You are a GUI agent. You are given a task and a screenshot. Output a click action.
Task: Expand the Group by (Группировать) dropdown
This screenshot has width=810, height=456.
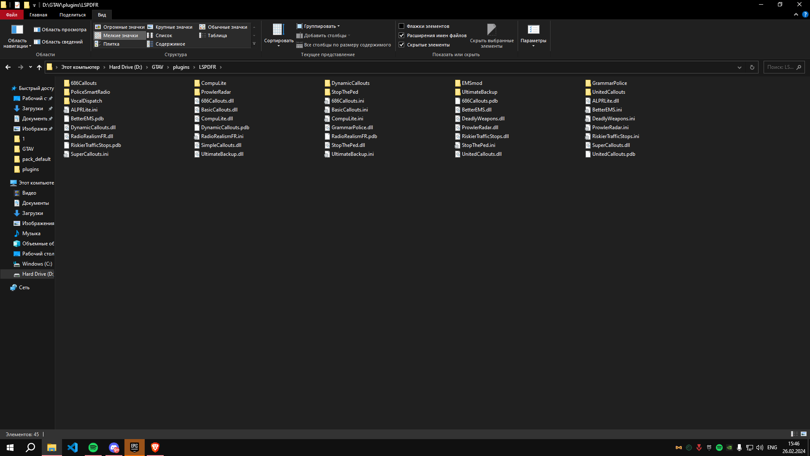pyautogui.click(x=320, y=26)
